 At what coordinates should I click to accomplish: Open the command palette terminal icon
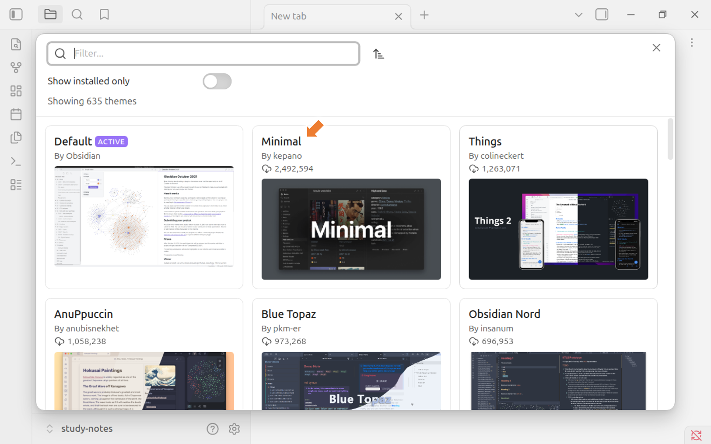coord(16,161)
